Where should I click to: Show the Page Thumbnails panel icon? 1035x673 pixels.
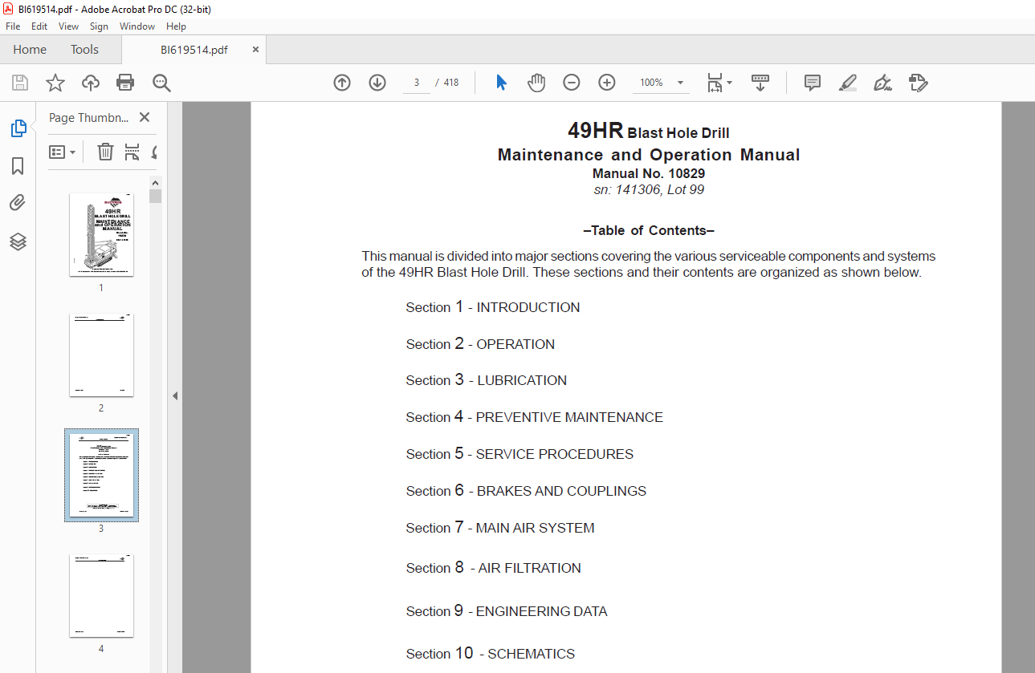[x=18, y=128]
